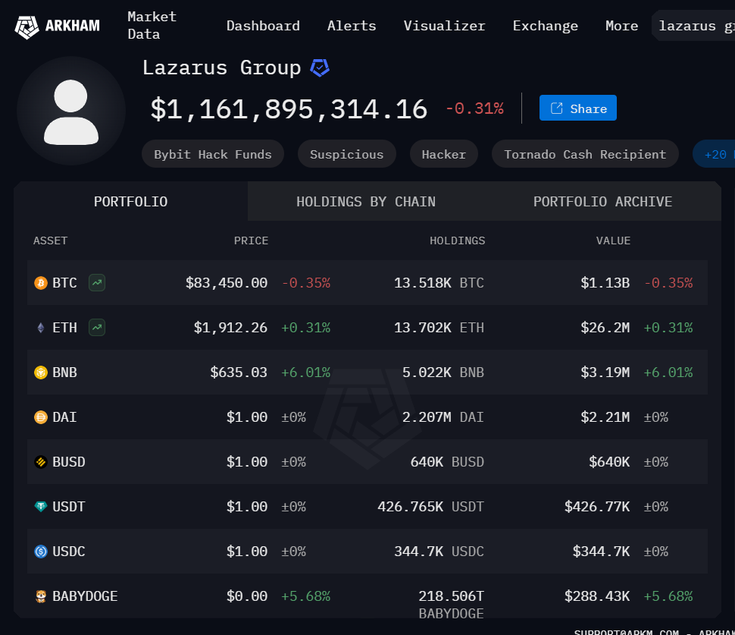Select the Hacker tag

click(444, 154)
